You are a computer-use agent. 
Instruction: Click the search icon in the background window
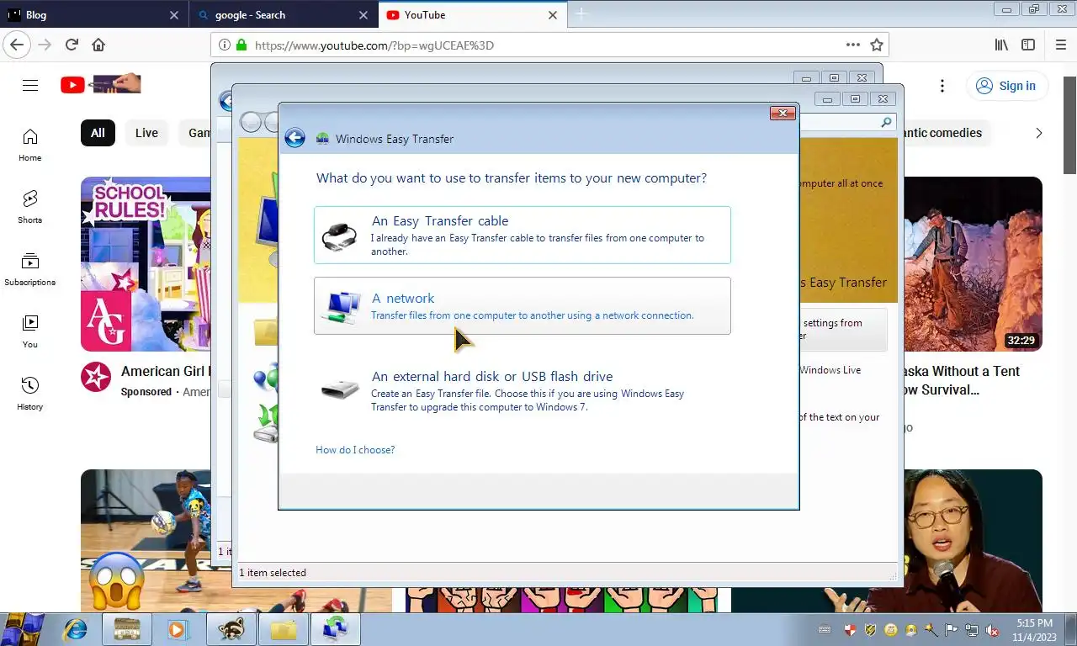pyautogui.click(x=886, y=123)
